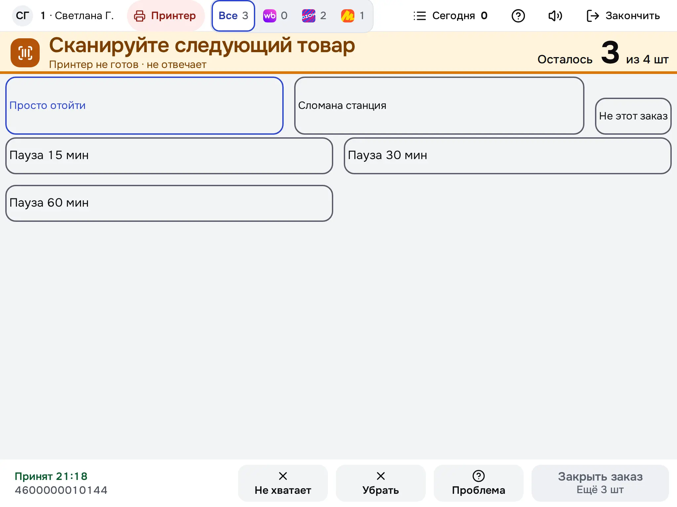The height and width of the screenshot is (507, 677).
Task: Open Сегодня list of today's orders
Action: pyautogui.click(x=450, y=16)
